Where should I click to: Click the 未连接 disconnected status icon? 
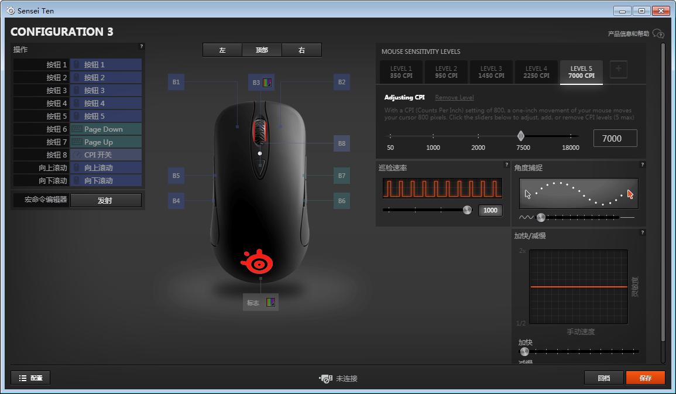325,378
